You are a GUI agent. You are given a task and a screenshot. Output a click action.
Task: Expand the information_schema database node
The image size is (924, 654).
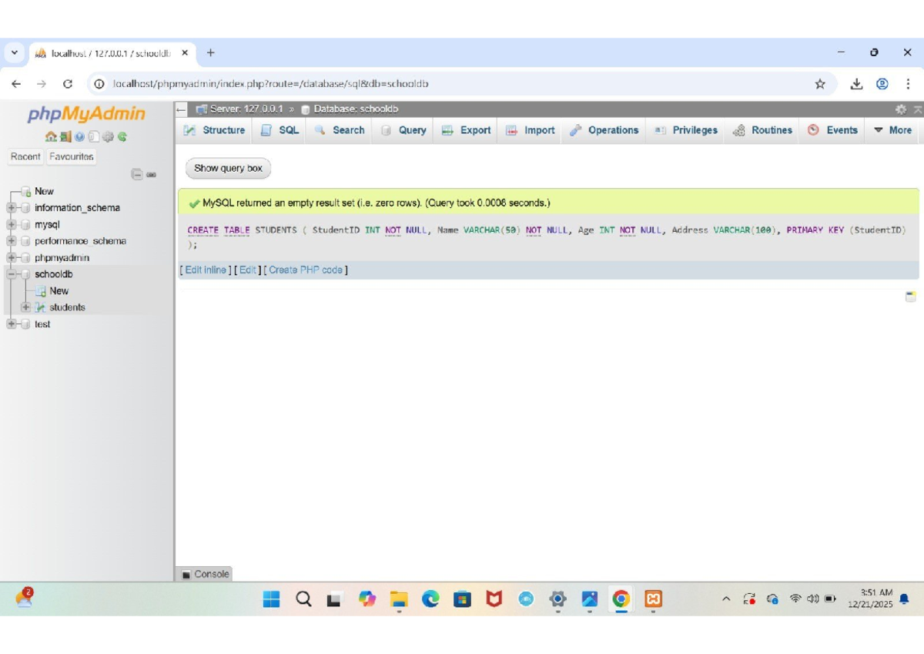coord(12,208)
